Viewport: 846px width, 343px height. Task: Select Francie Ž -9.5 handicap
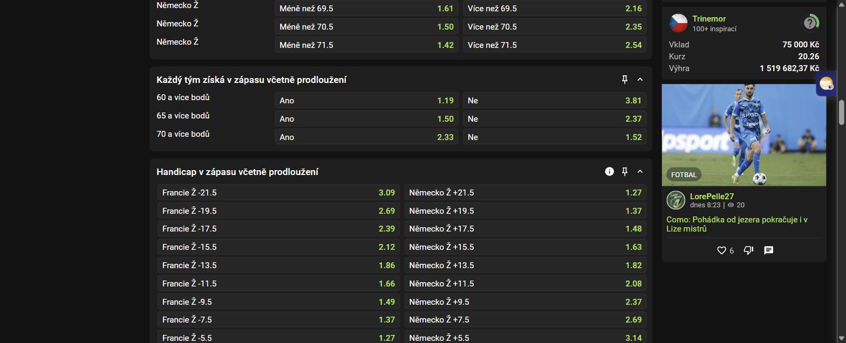(278, 302)
